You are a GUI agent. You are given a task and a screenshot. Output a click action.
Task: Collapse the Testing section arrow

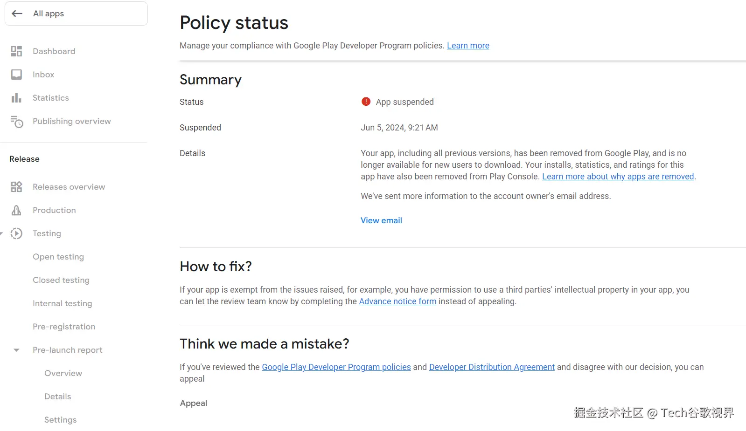1,233
